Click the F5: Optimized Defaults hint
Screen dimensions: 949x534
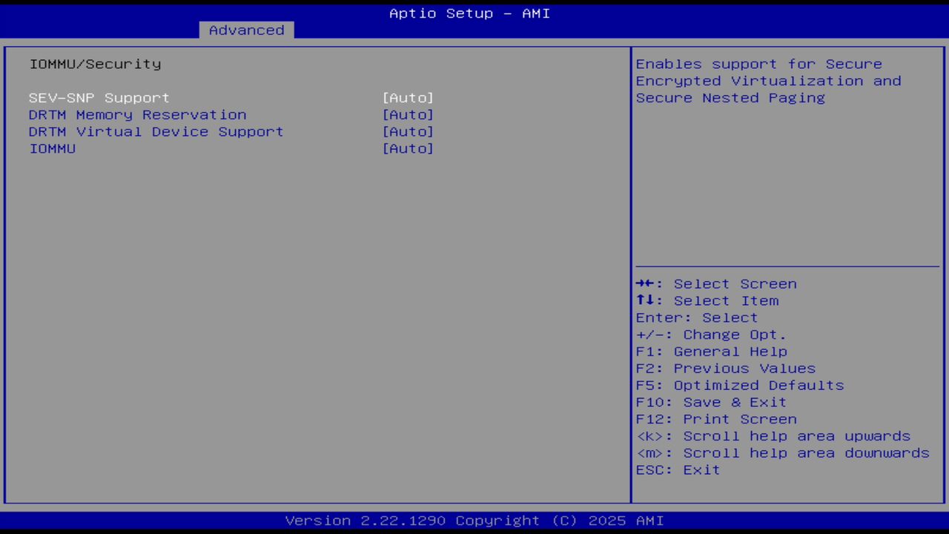tap(740, 386)
